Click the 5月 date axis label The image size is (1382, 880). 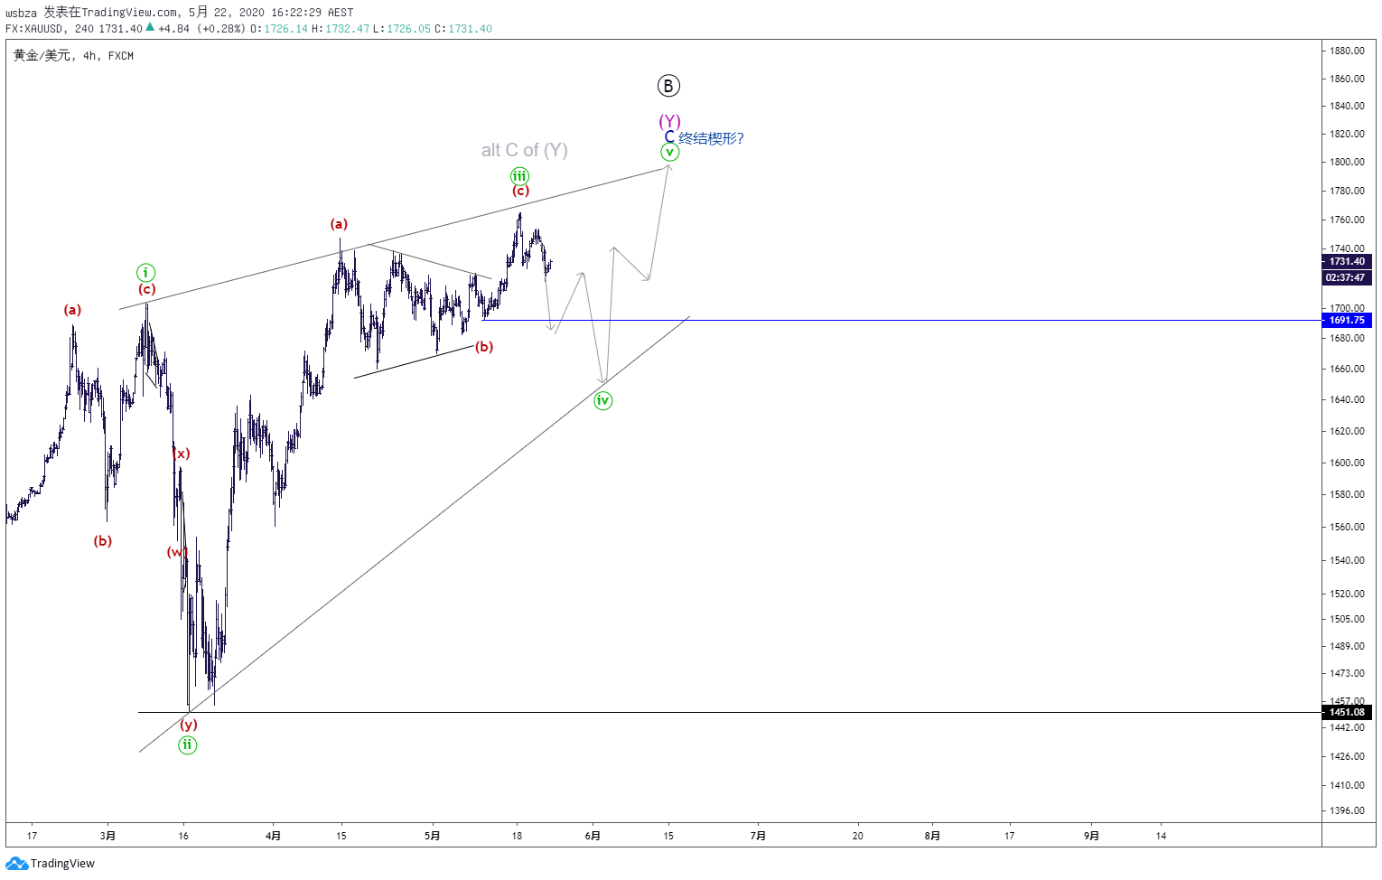click(x=433, y=836)
